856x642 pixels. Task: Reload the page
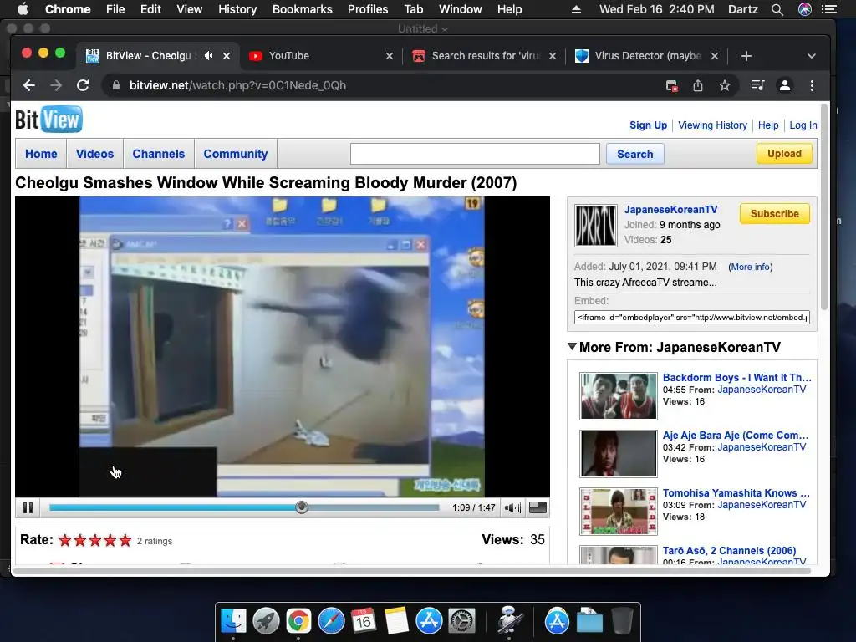pos(83,86)
